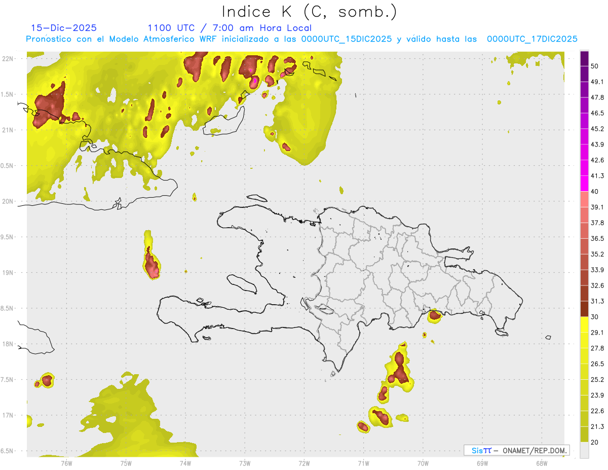This screenshot has width=608, height=470.
Task: Click the title 'Indice K (C, somb.)'
Action: pyautogui.click(x=309, y=11)
